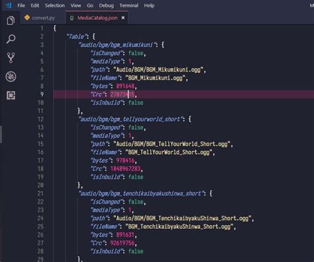Click the "audio/bgm/bgm_mikumikuni" key
Screen dimensions: 314x262
pyautogui.click(x=117, y=45)
